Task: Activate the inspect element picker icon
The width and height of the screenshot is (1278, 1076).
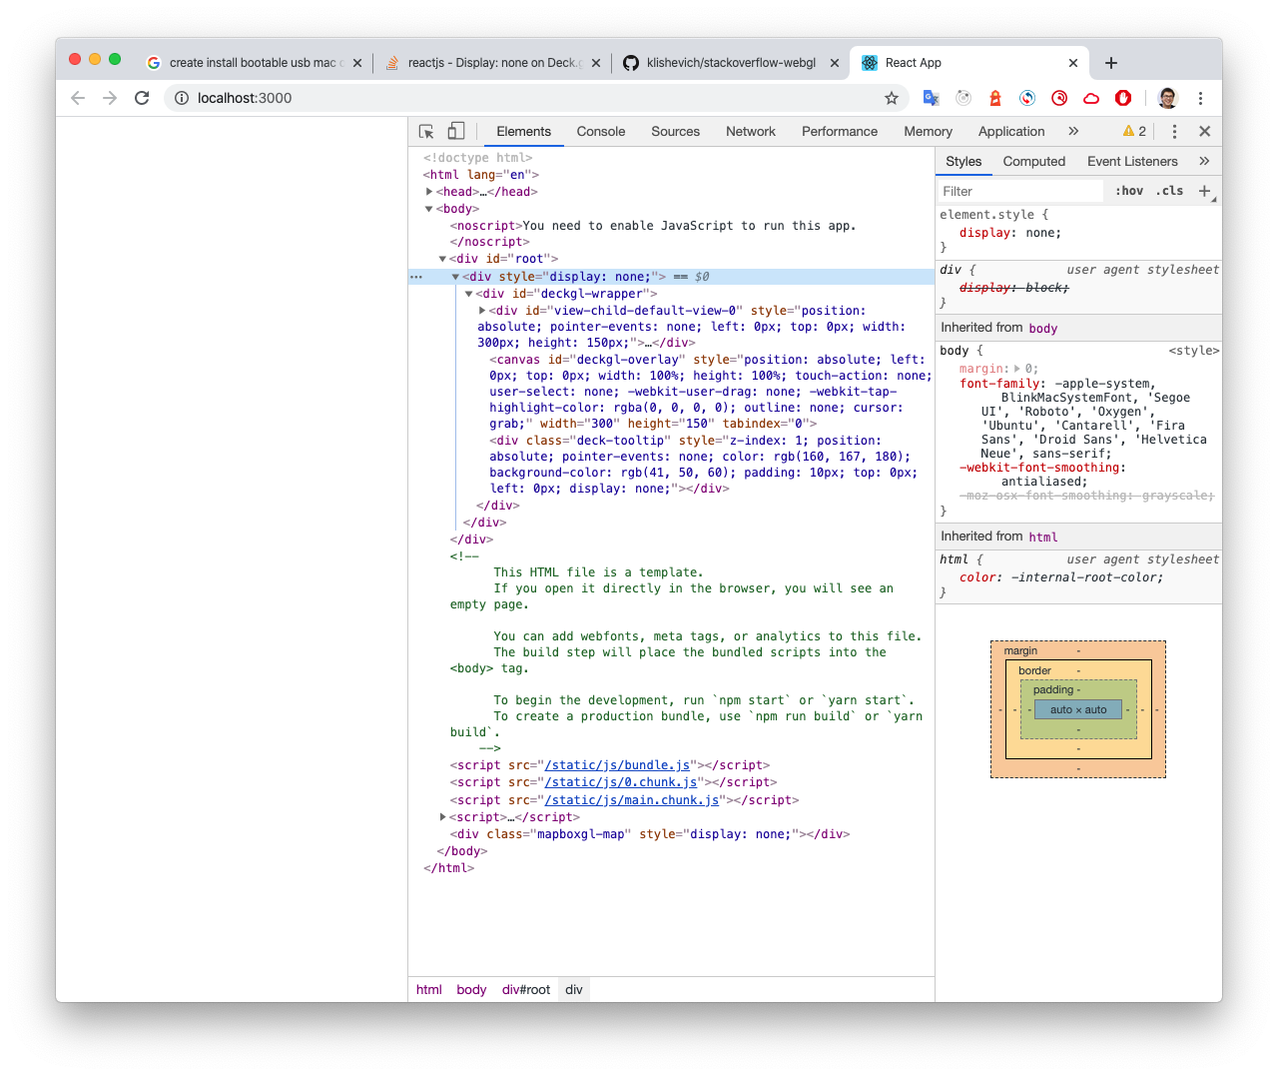Action: tap(426, 132)
